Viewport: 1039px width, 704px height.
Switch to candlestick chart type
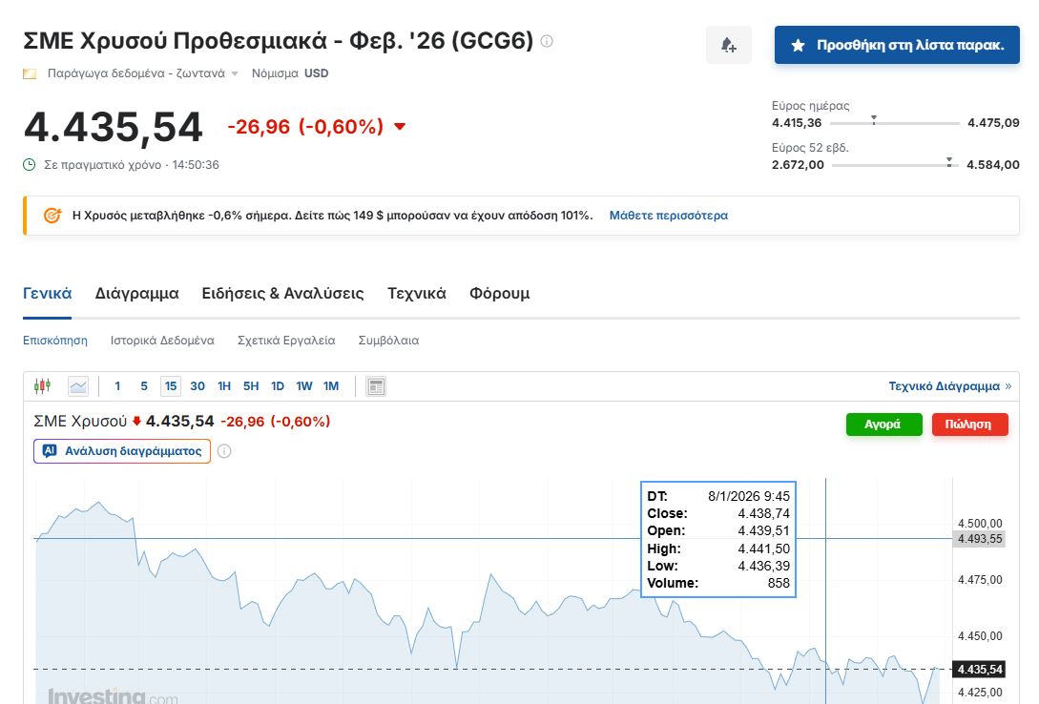tap(42, 386)
